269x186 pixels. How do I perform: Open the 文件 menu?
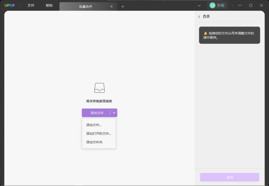pos(31,6)
